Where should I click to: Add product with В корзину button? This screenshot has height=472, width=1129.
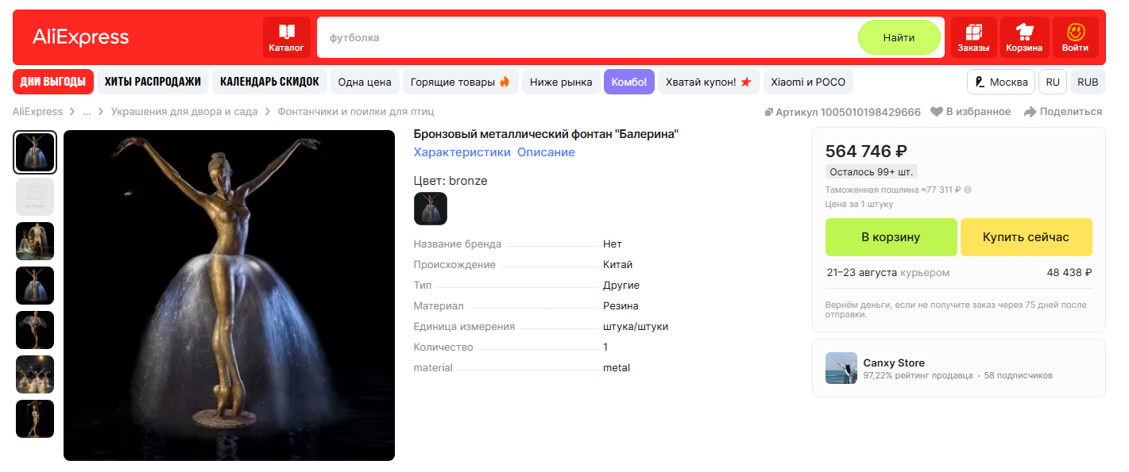coord(891,237)
